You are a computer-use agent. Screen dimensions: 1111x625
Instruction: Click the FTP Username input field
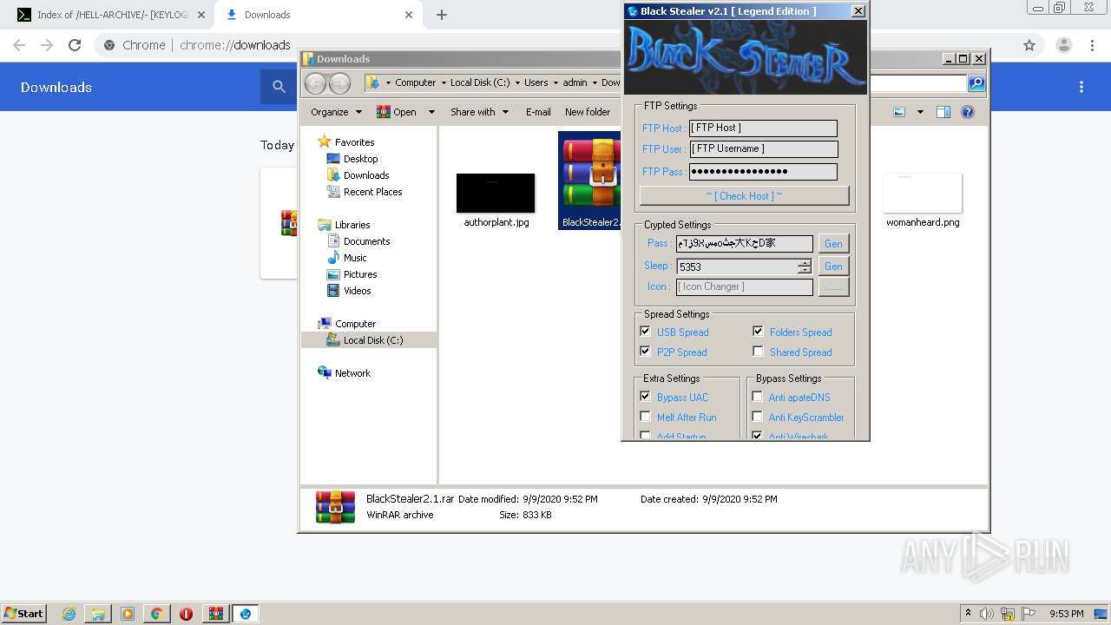tap(763, 148)
